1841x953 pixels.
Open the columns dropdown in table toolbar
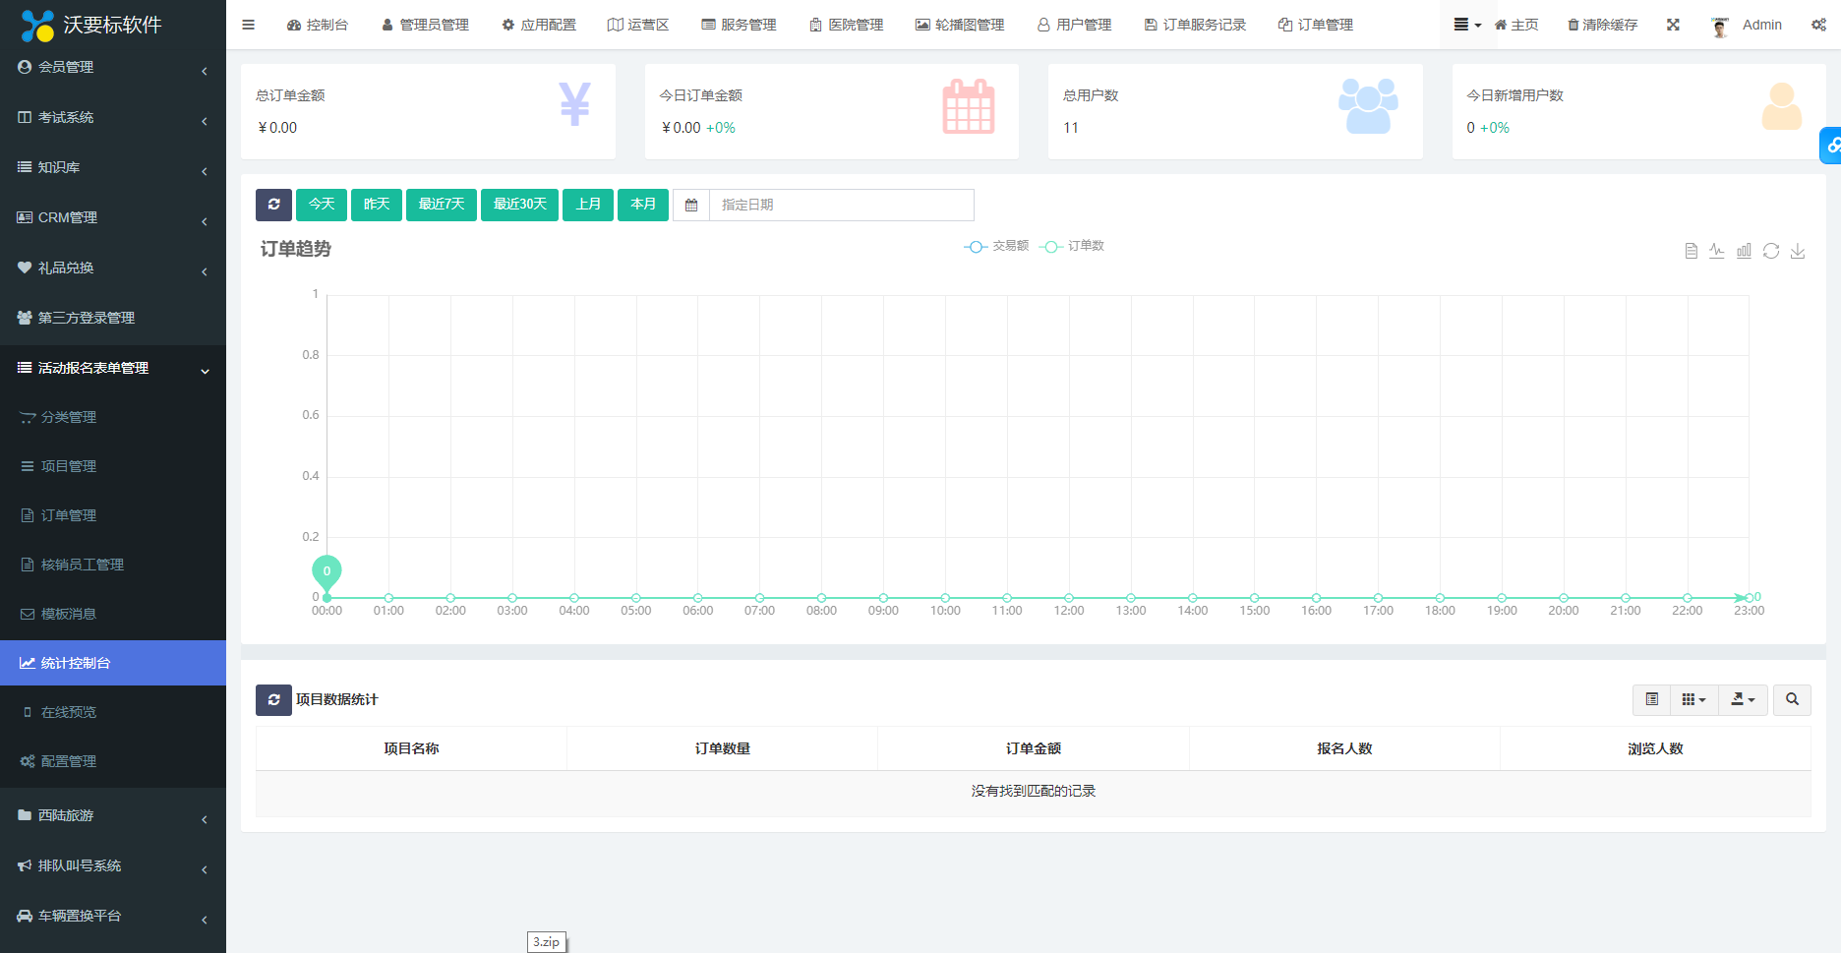tap(1693, 699)
